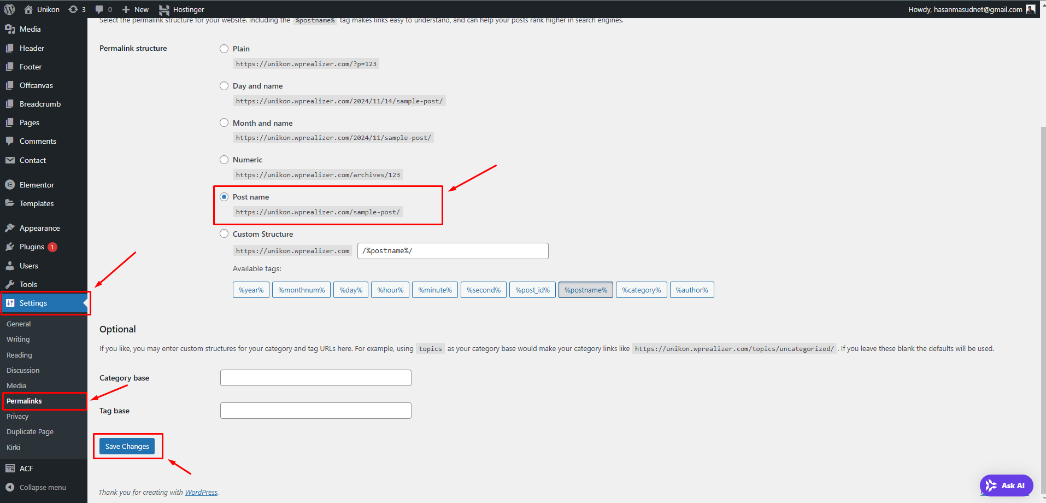1046x503 pixels.
Task: Click the Elementor sidebar icon
Action: [10, 185]
